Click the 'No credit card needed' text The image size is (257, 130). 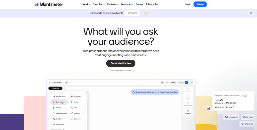click(x=121, y=71)
